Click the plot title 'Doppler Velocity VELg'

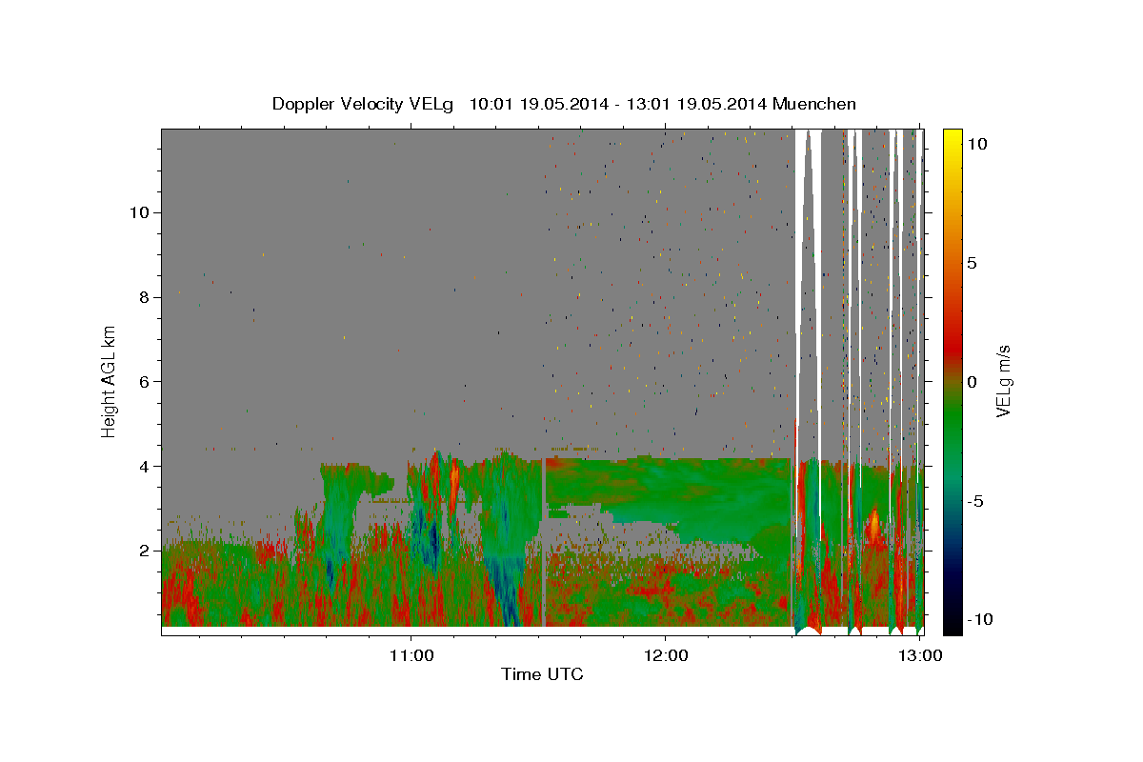coord(363,104)
